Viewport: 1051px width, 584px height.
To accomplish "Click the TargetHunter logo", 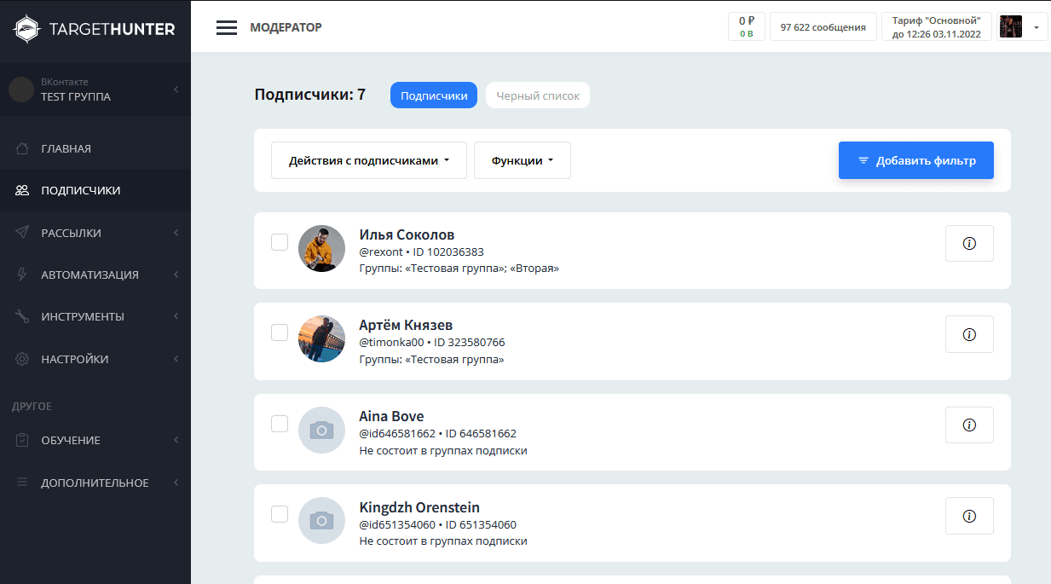I will click(95, 29).
